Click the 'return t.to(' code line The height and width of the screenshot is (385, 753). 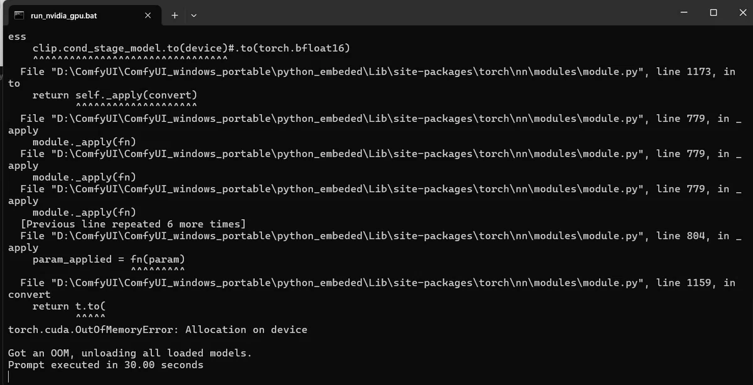[x=70, y=306]
